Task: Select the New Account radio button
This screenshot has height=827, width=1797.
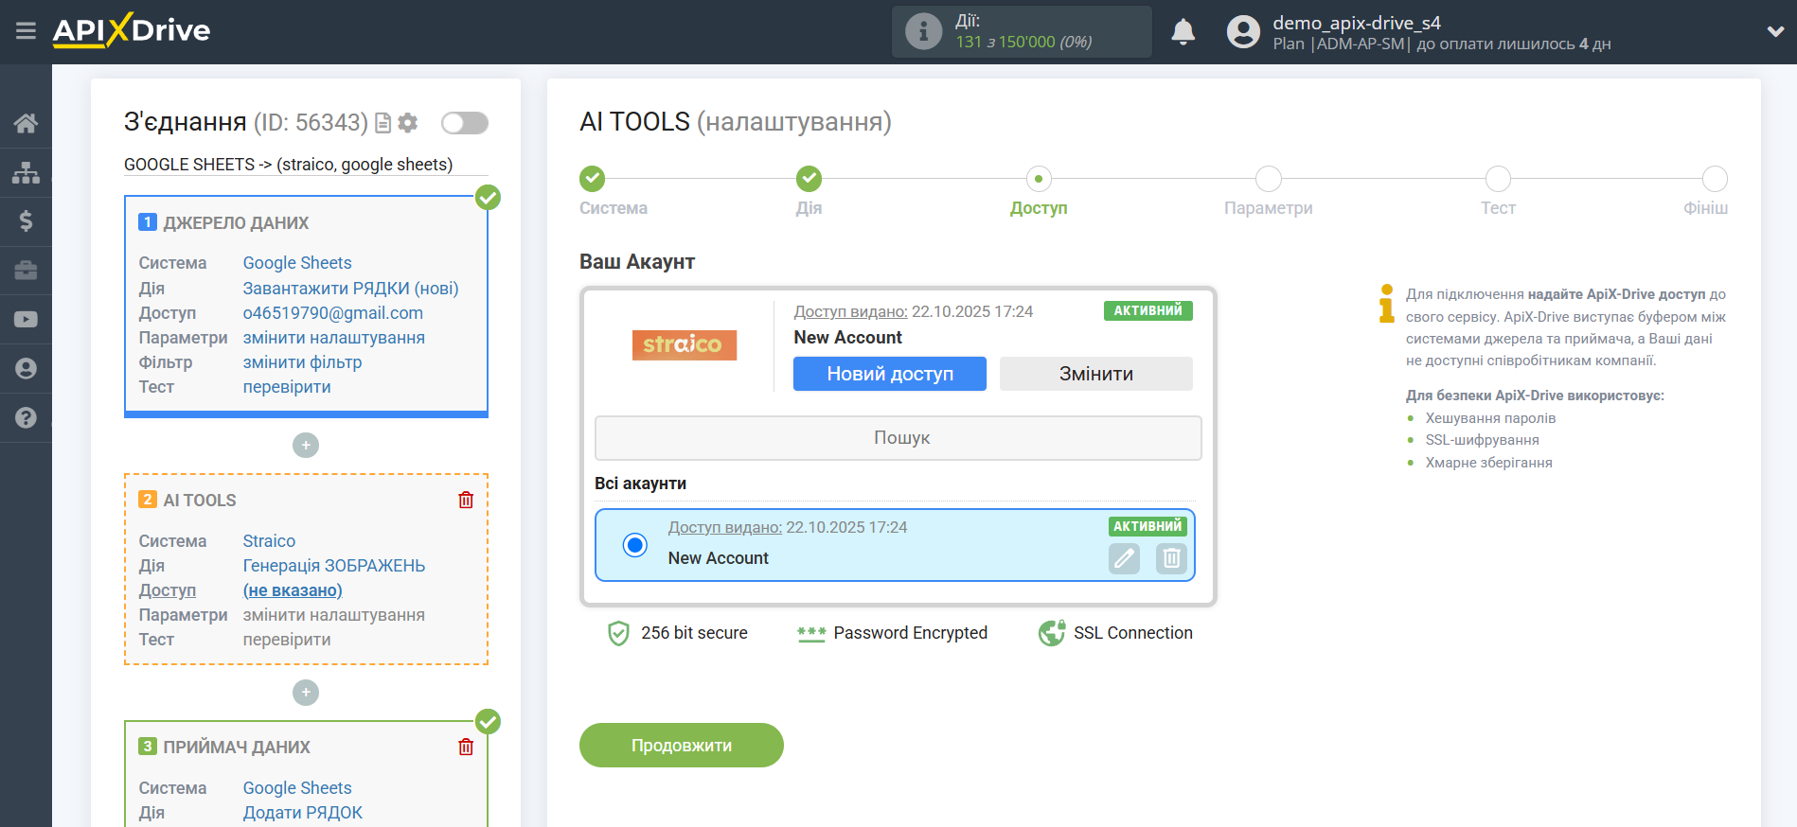Action: pyautogui.click(x=635, y=545)
